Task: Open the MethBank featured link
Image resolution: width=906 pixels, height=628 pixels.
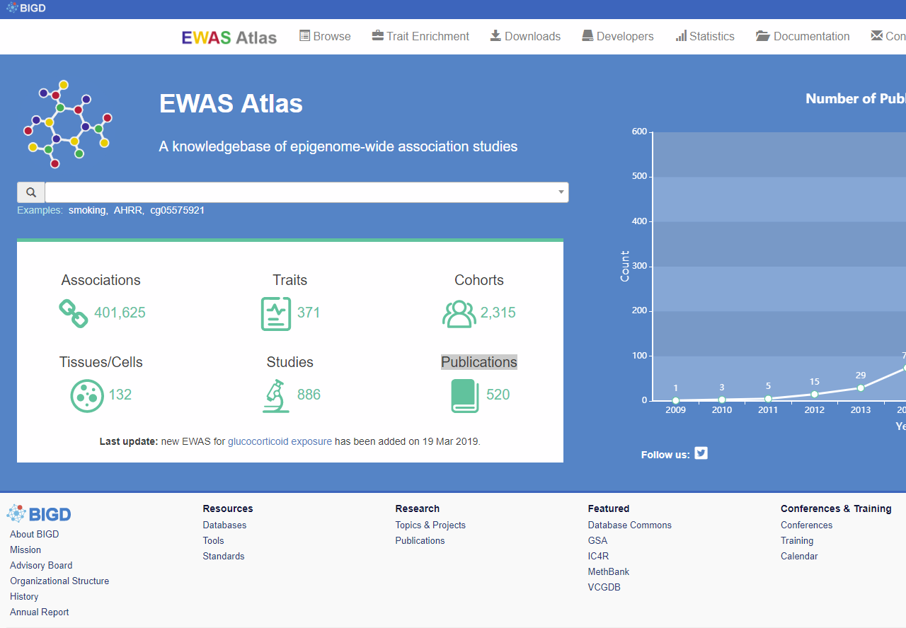Action: [x=609, y=571]
